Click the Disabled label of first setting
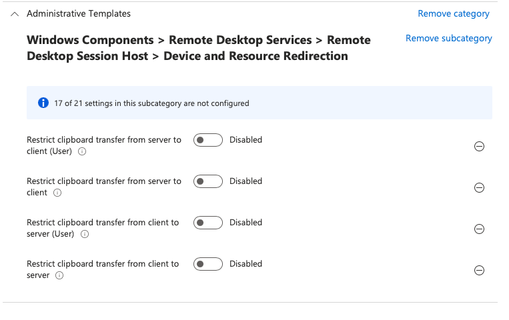This screenshot has width=509, height=320. pyautogui.click(x=245, y=140)
